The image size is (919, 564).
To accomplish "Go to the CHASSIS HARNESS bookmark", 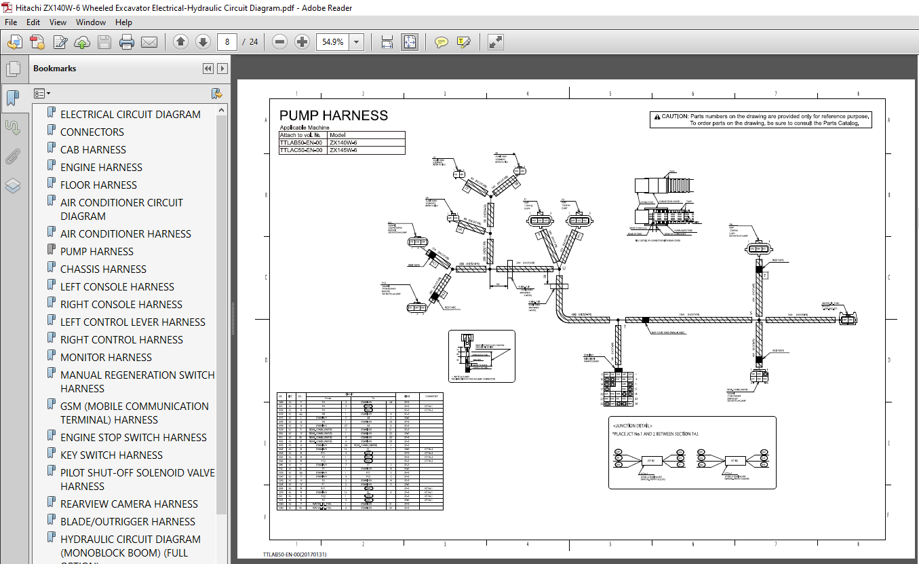I will [103, 269].
